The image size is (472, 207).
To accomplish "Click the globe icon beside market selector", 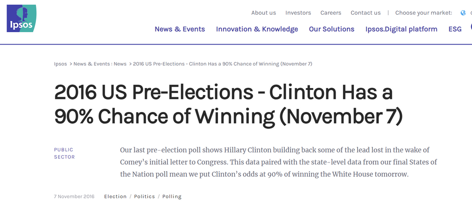I will click(463, 13).
